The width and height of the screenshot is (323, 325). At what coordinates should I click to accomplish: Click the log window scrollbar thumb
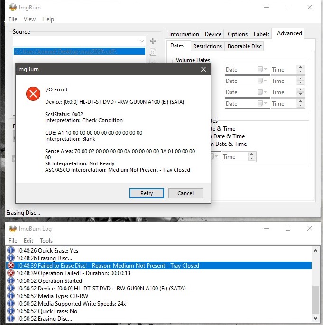point(315,300)
